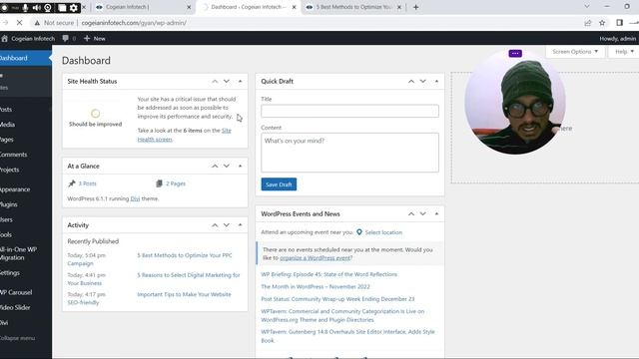Click Select location for events
Screen dimensions: 639x359
point(383,232)
